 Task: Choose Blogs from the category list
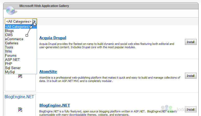pos(21,31)
